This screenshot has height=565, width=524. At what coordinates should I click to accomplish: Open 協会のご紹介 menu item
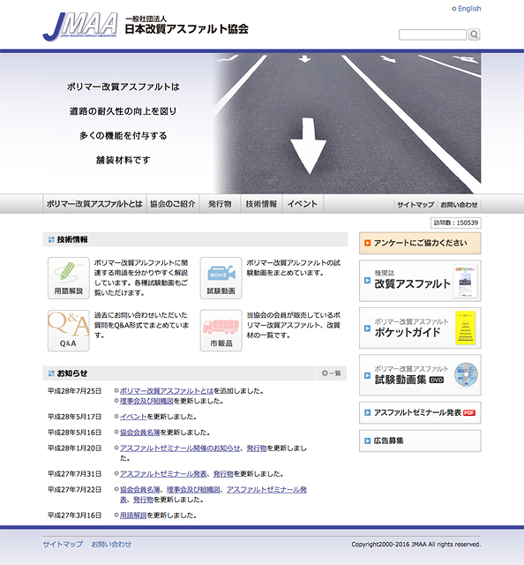173,204
